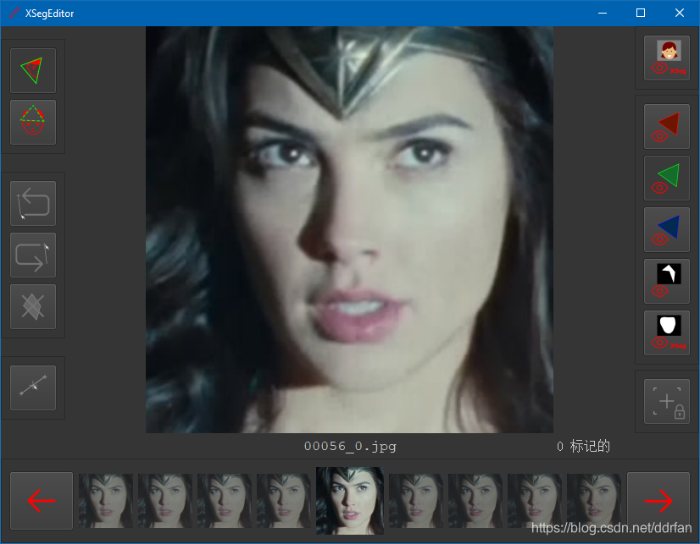Select the second thumbnail in the filmstrip

click(x=165, y=501)
